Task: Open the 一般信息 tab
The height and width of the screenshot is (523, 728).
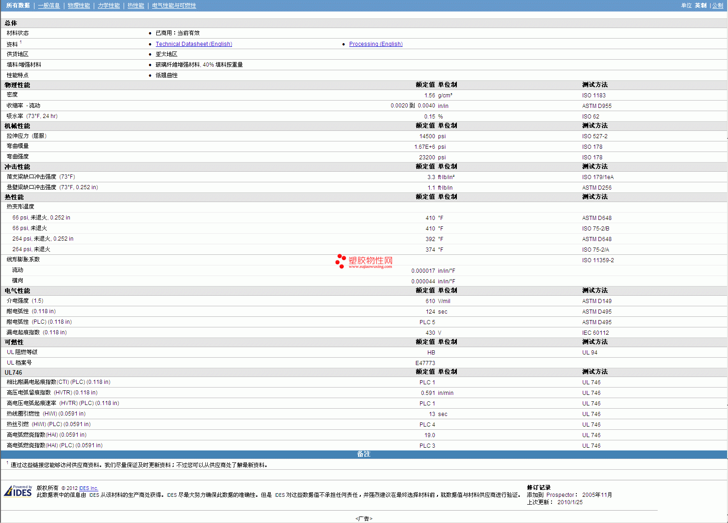Action: click(49, 6)
